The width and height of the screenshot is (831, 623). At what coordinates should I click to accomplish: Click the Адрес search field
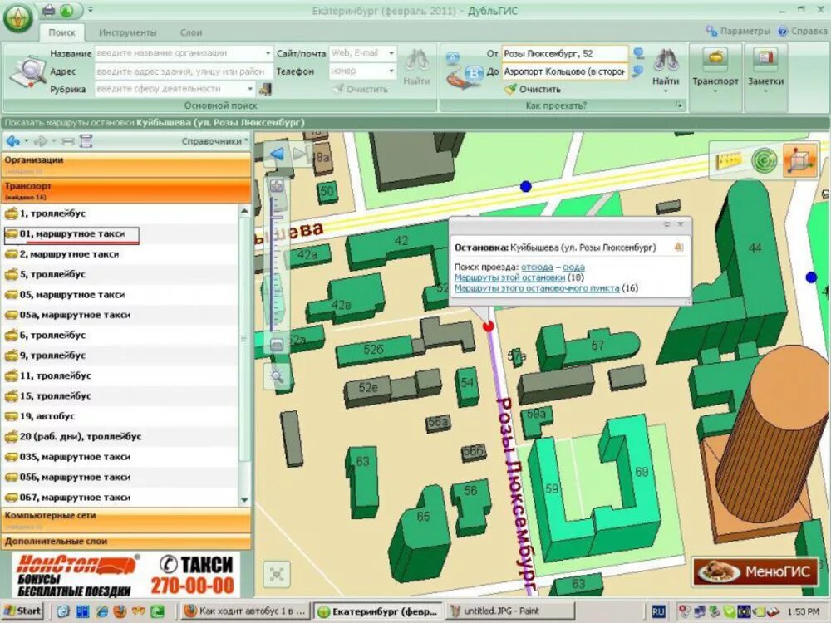184,71
